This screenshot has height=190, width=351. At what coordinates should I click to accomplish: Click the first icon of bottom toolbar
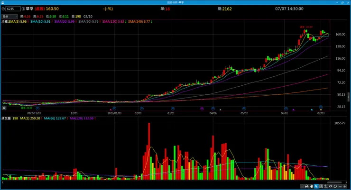[x=302, y=186]
